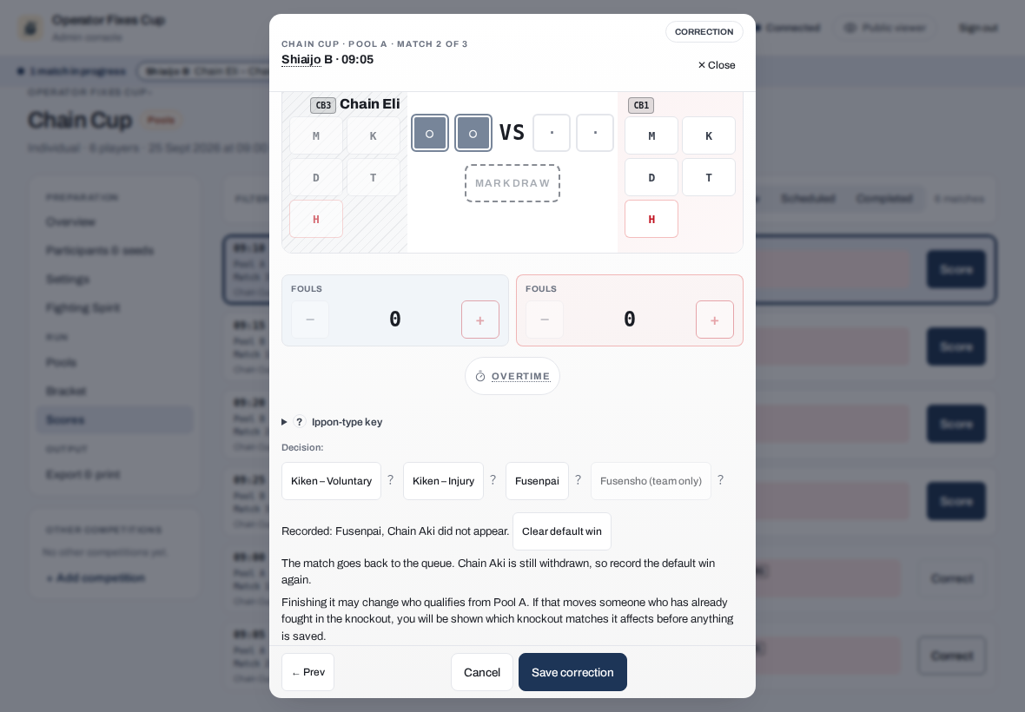Select the second filled O score slot
The height and width of the screenshot is (712, 1025).
tap(473, 133)
